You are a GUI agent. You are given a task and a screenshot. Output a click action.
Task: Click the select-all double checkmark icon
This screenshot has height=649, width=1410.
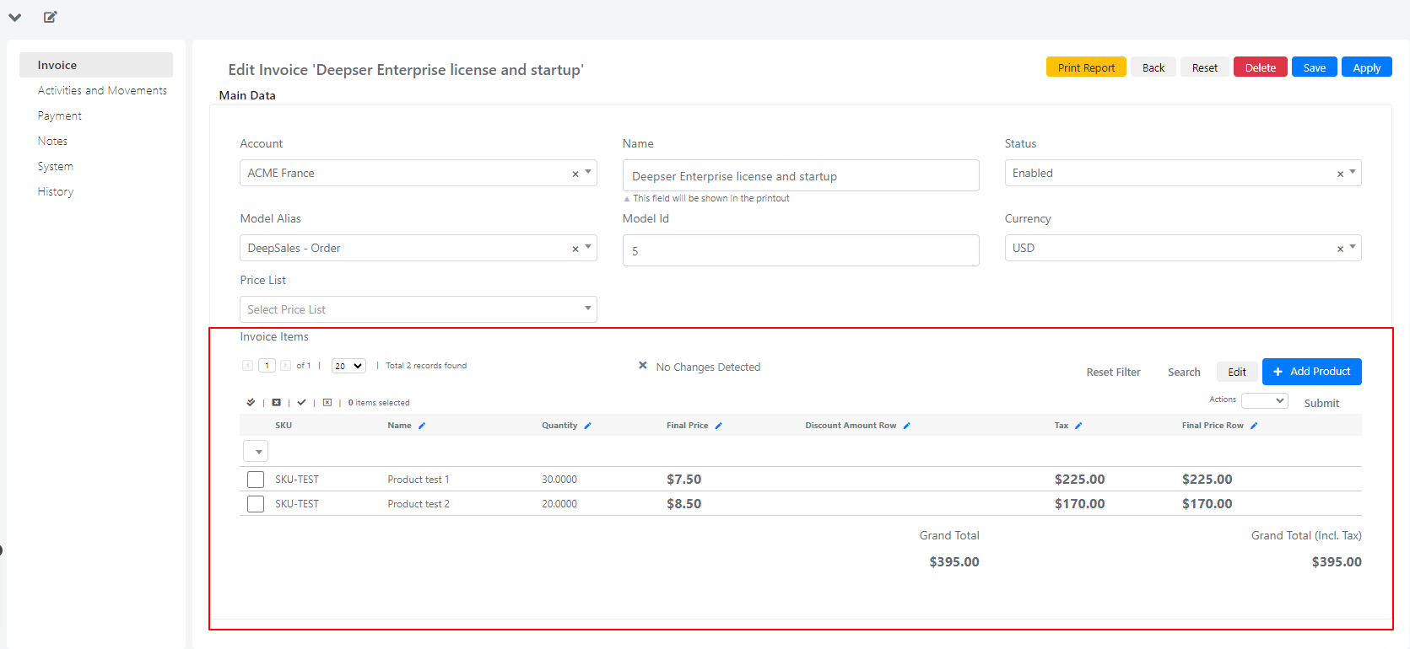251,402
